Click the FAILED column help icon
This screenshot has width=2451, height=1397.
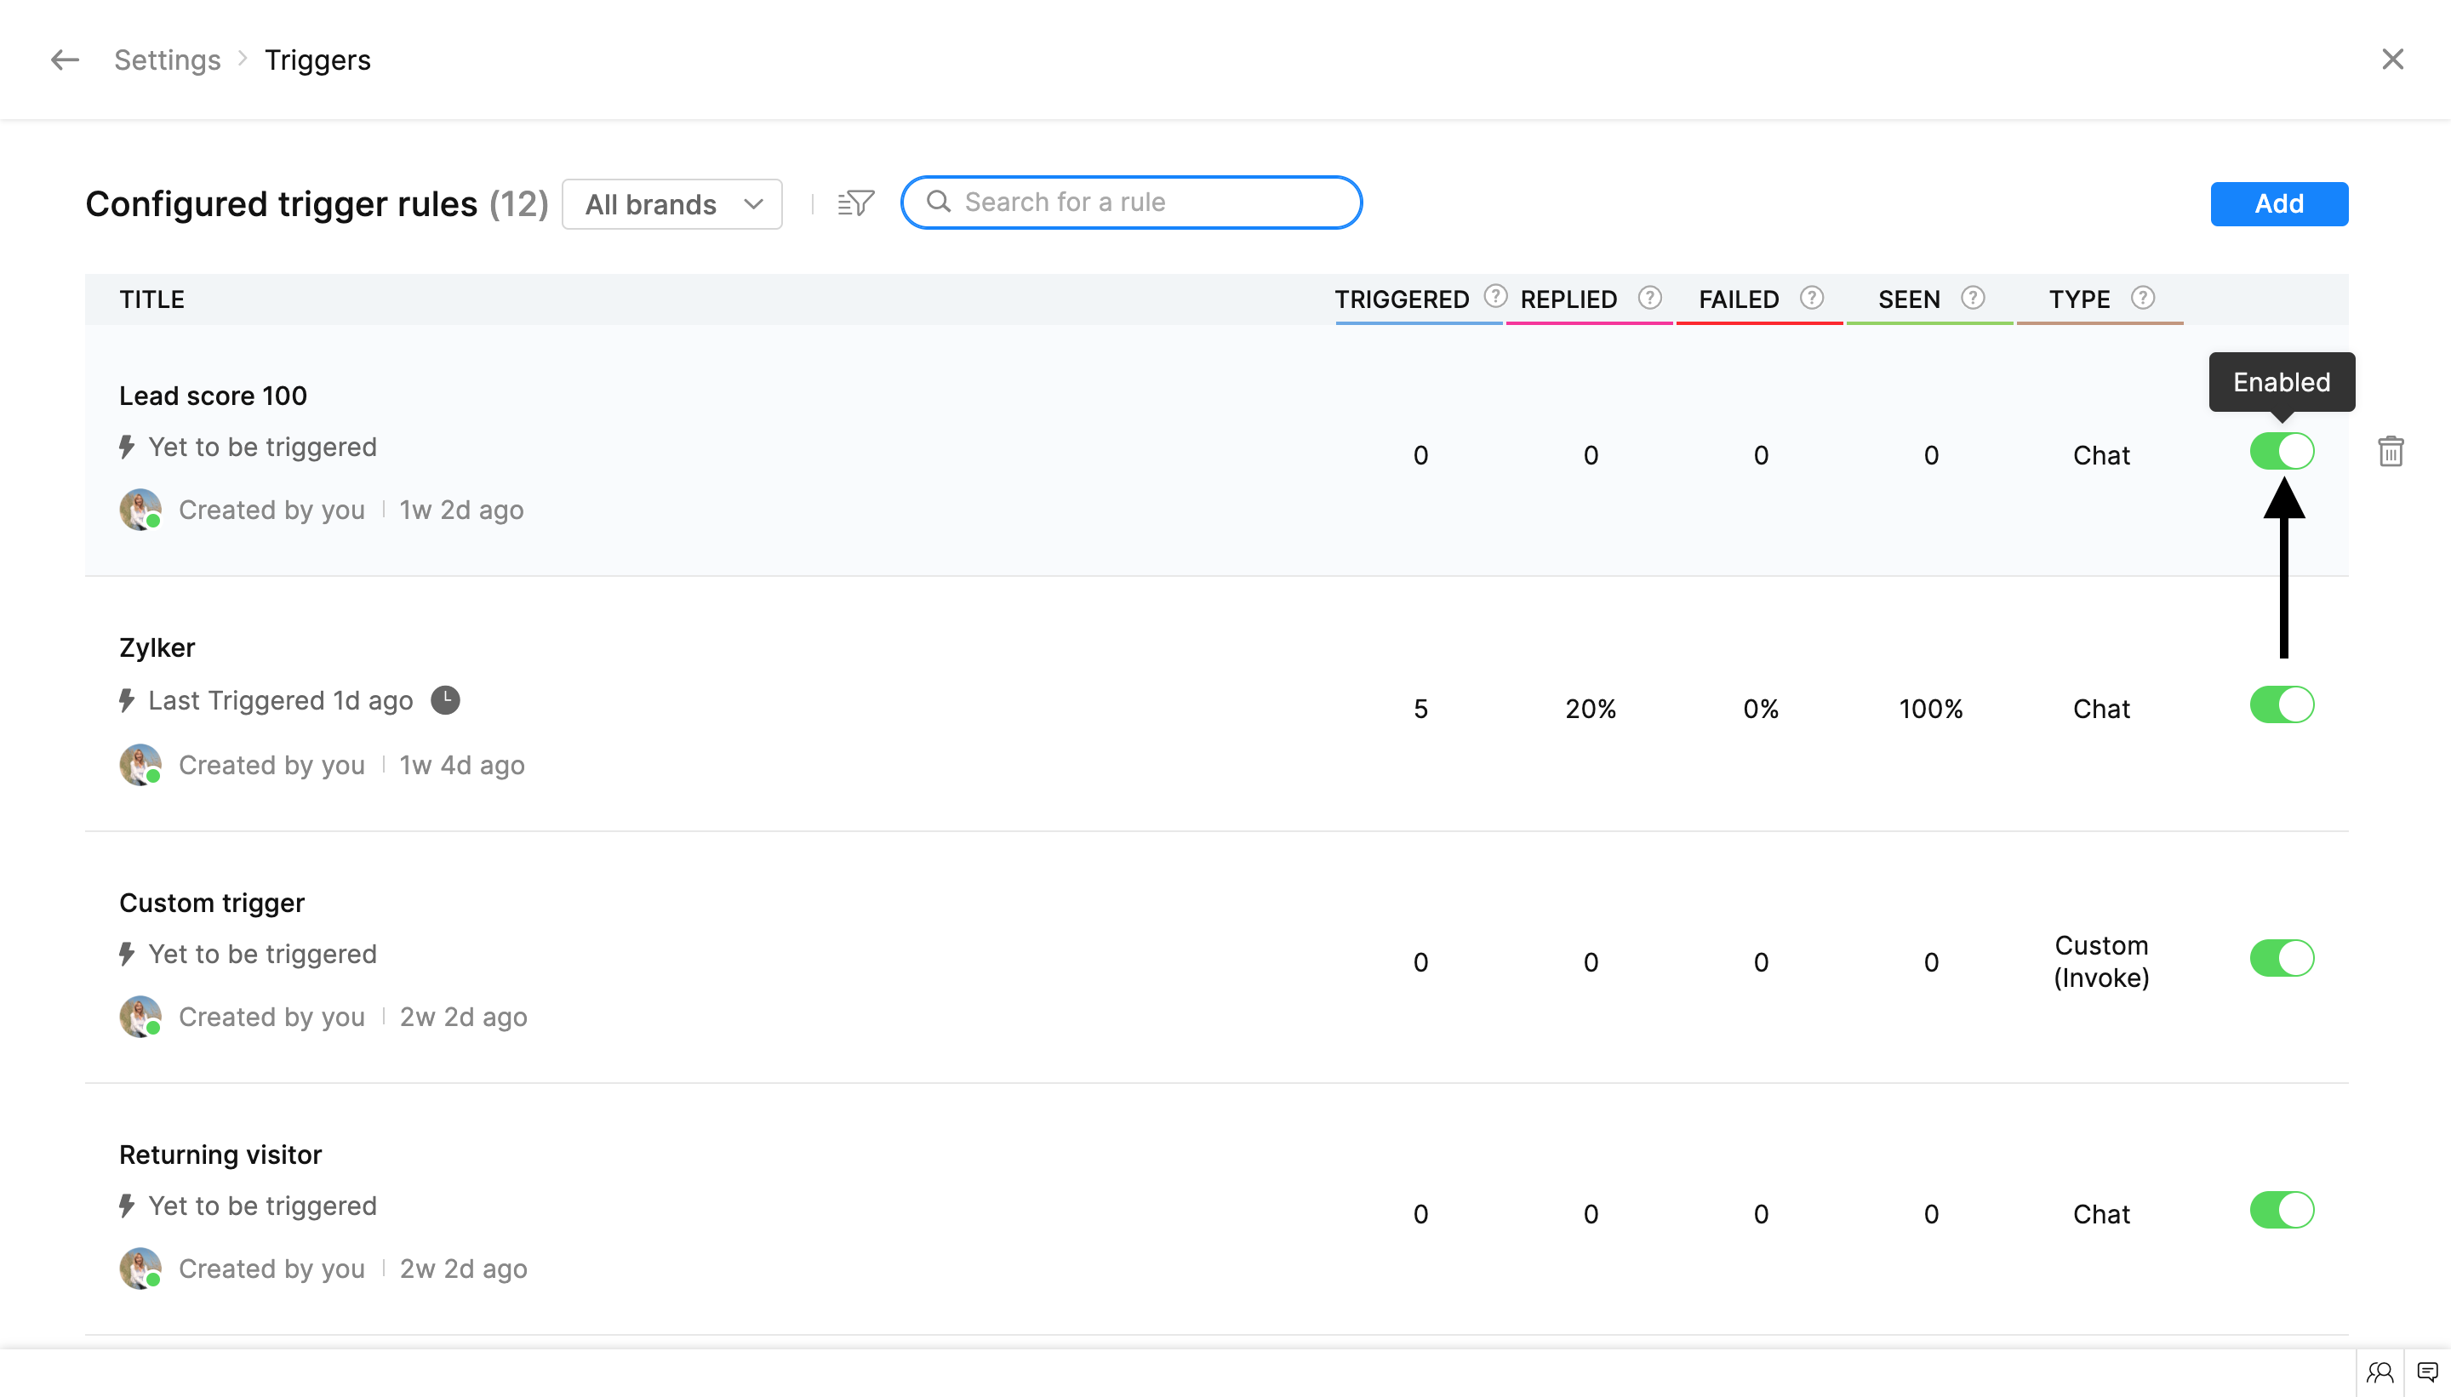coord(1811,298)
